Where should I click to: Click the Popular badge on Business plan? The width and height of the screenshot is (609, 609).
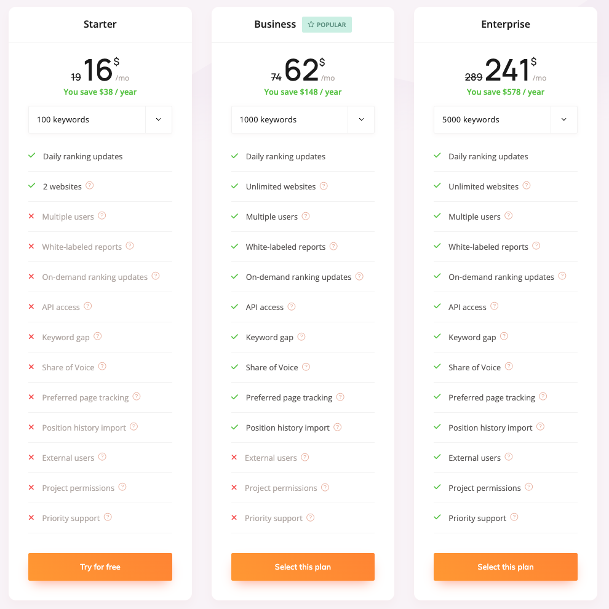point(327,25)
